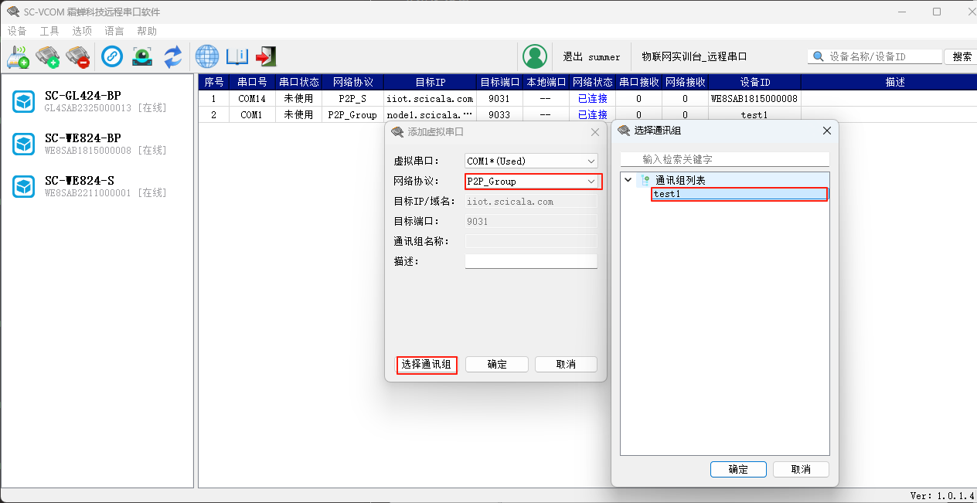Click the blue refresh arrows icon

coord(172,56)
